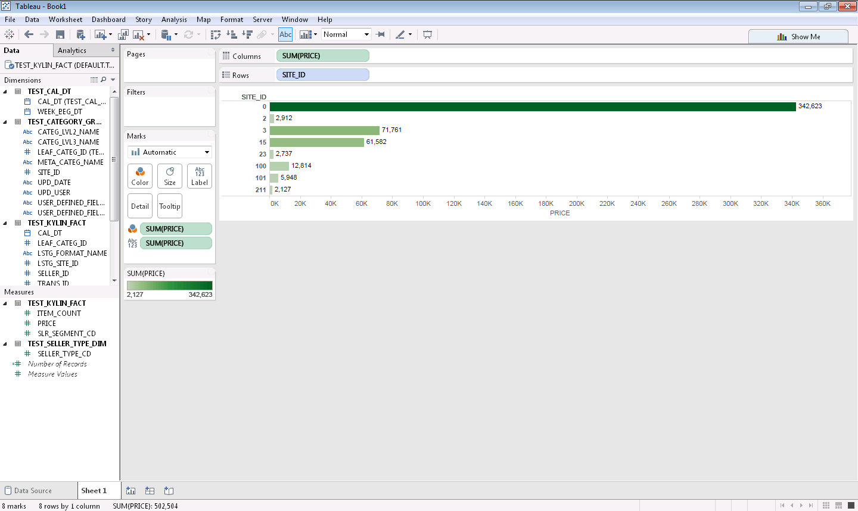Click the Tooltip button on Marks card

(170, 206)
